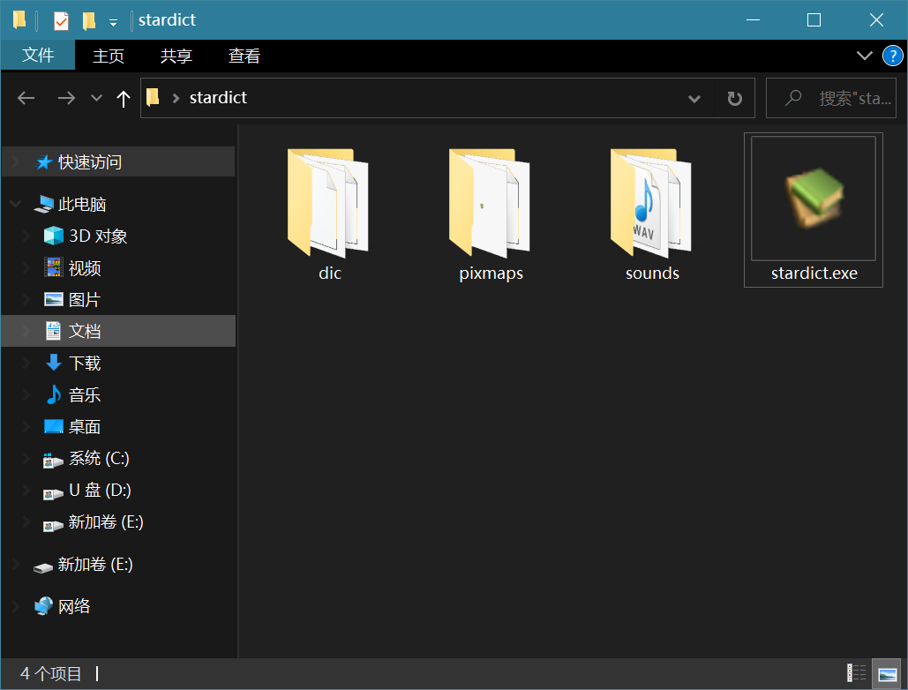Go up one folder level
The image size is (908, 690).
coord(124,98)
